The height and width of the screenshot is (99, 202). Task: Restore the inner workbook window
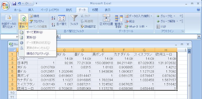click(182, 44)
